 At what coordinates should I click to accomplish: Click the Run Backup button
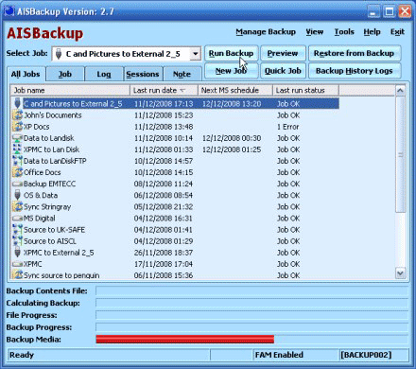231,53
